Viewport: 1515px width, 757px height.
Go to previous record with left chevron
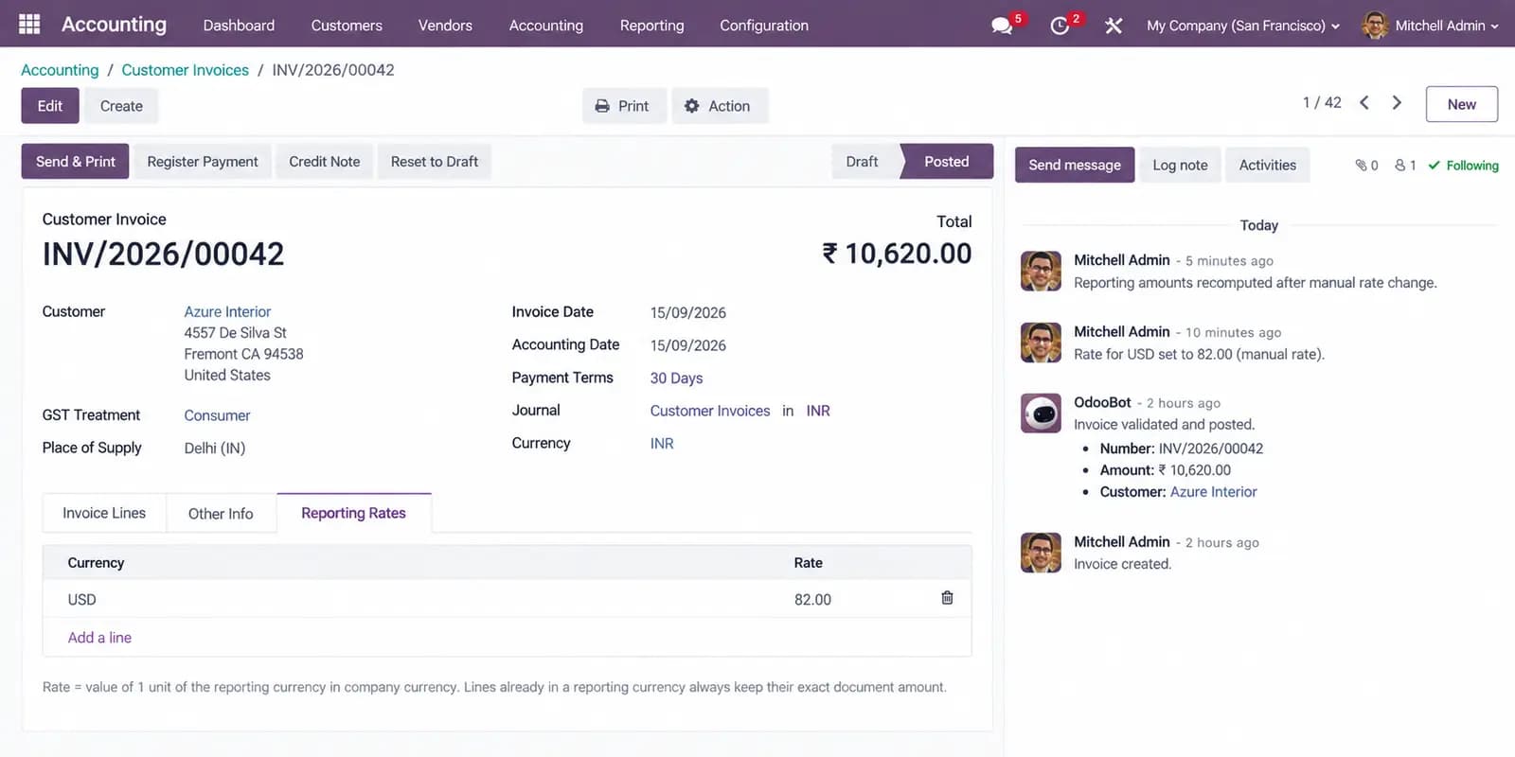tap(1364, 103)
